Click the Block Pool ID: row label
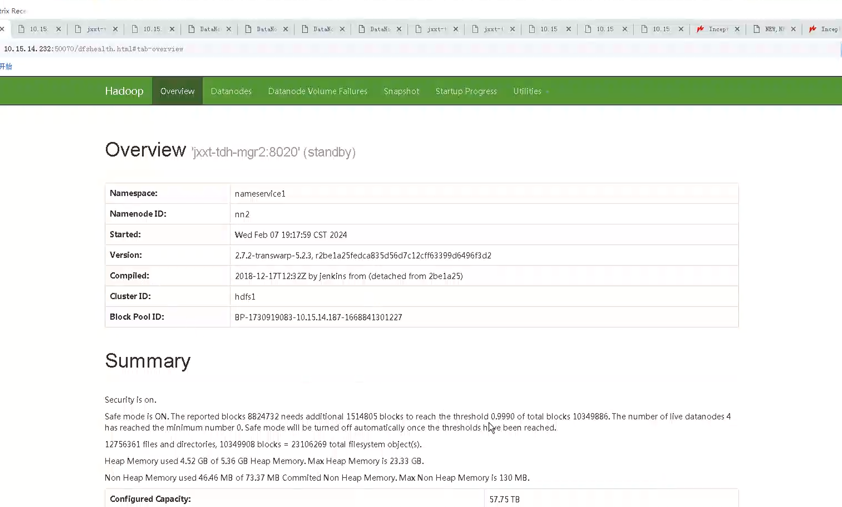842x507 pixels. click(137, 317)
